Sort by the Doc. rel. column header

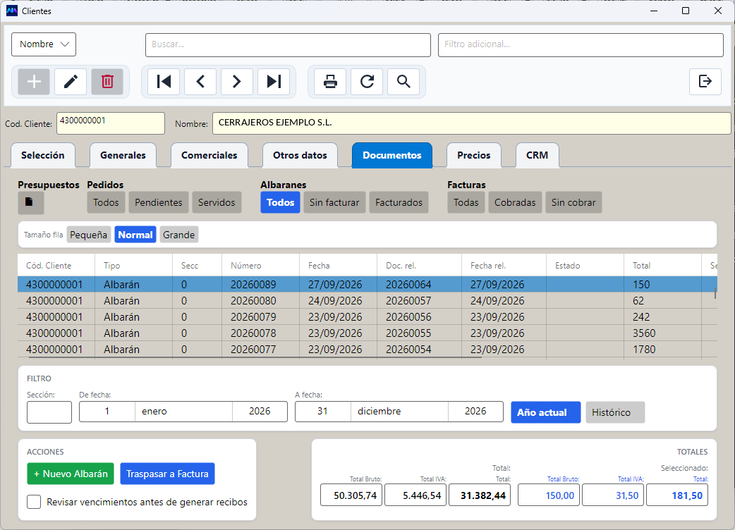[419, 266]
